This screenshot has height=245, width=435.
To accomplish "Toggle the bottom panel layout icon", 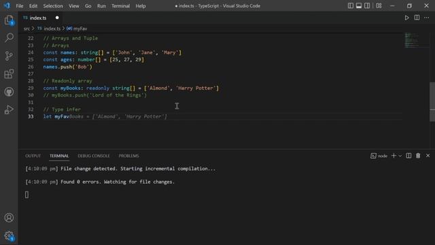I will tap(359, 6).
